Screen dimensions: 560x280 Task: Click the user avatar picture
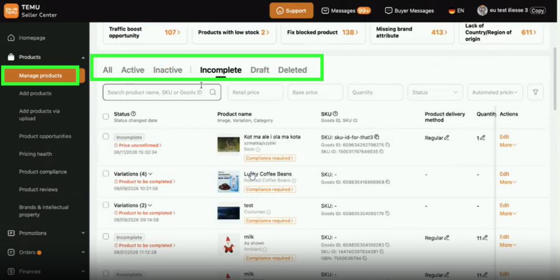coord(482,10)
